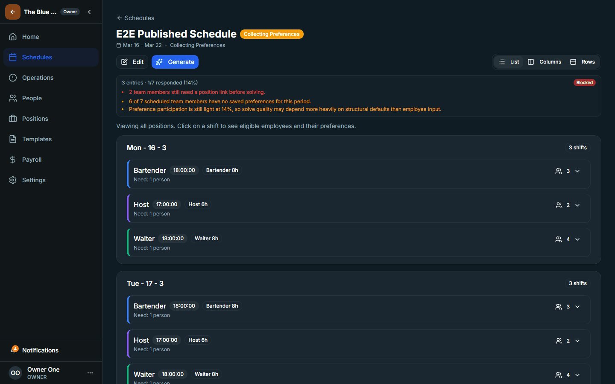Click the 'E2E Published Schedule' title

[176, 34]
